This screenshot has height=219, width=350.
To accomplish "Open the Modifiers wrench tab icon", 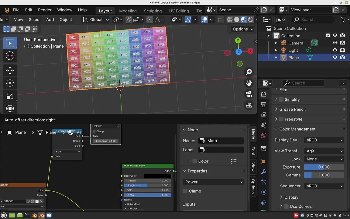I will pyautogui.click(x=264, y=172).
